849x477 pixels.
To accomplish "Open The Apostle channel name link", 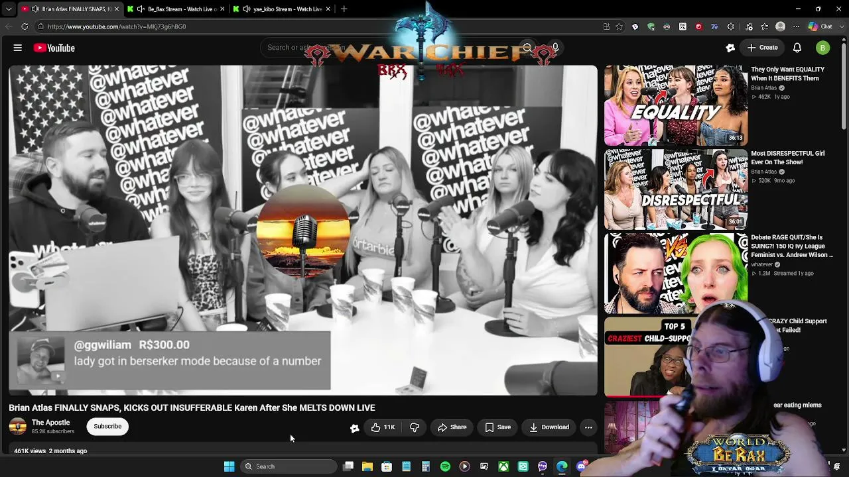I will (50, 423).
